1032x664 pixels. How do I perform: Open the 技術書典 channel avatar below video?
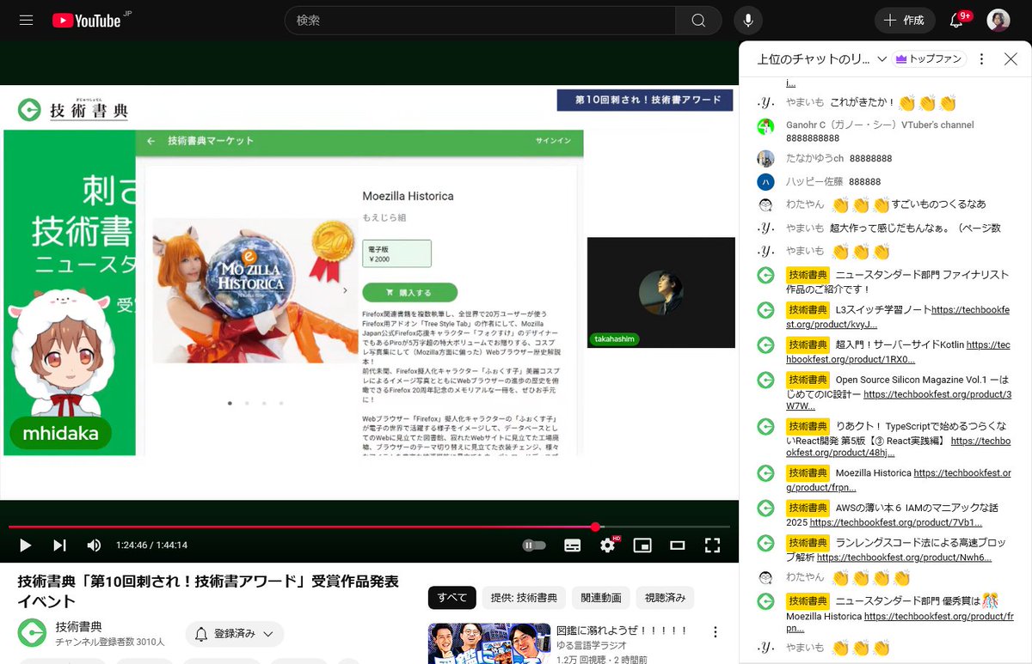tap(32, 633)
